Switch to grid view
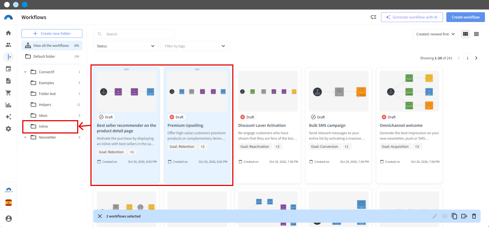The height and width of the screenshot is (227, 489). pos(465,34)
